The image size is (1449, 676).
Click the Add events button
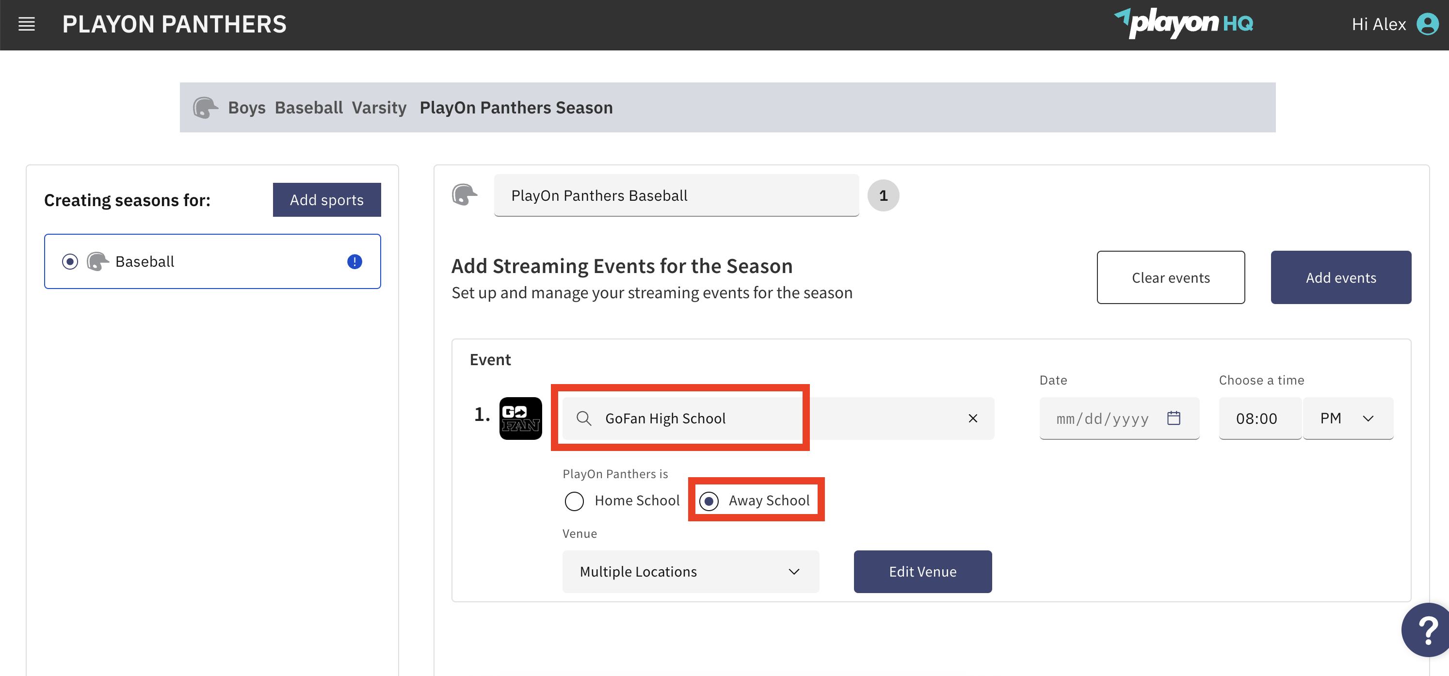click(1341, 277)
